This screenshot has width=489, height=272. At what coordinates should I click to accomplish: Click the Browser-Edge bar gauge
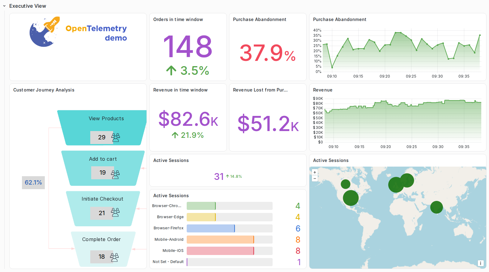pos(230,217)
